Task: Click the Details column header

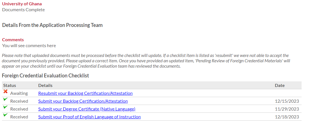Action: coord(45,85)
